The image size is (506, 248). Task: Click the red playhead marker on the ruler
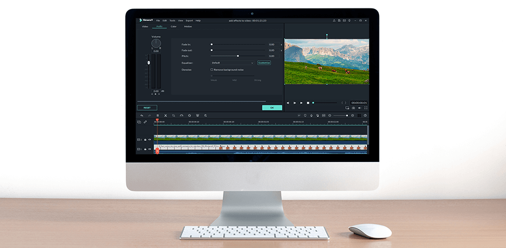click(157, 120)
